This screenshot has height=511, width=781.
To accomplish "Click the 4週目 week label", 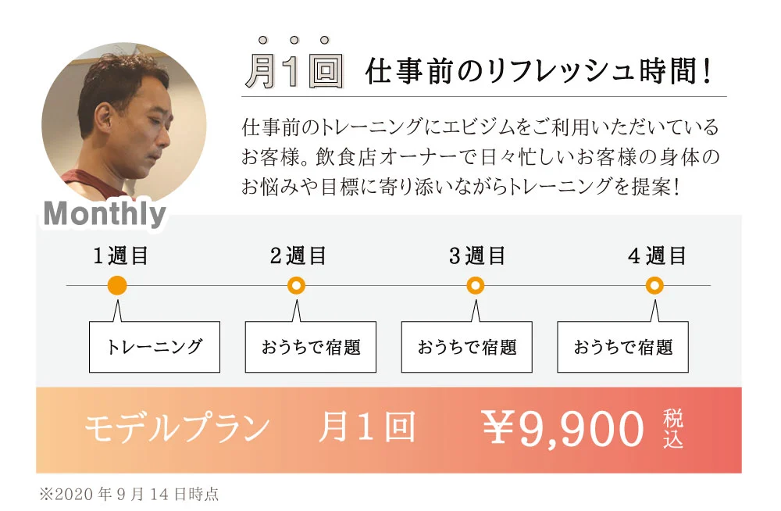I will (x=657, y=256).
